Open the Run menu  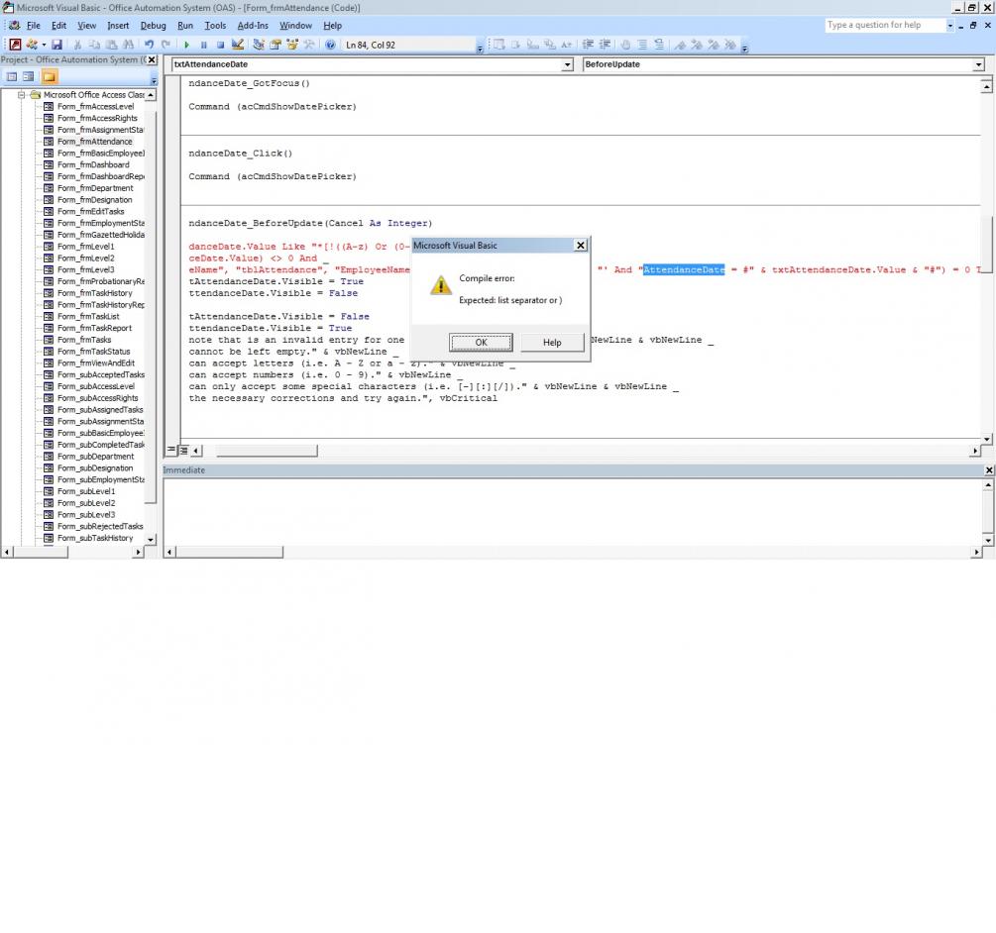click(185, 26)
